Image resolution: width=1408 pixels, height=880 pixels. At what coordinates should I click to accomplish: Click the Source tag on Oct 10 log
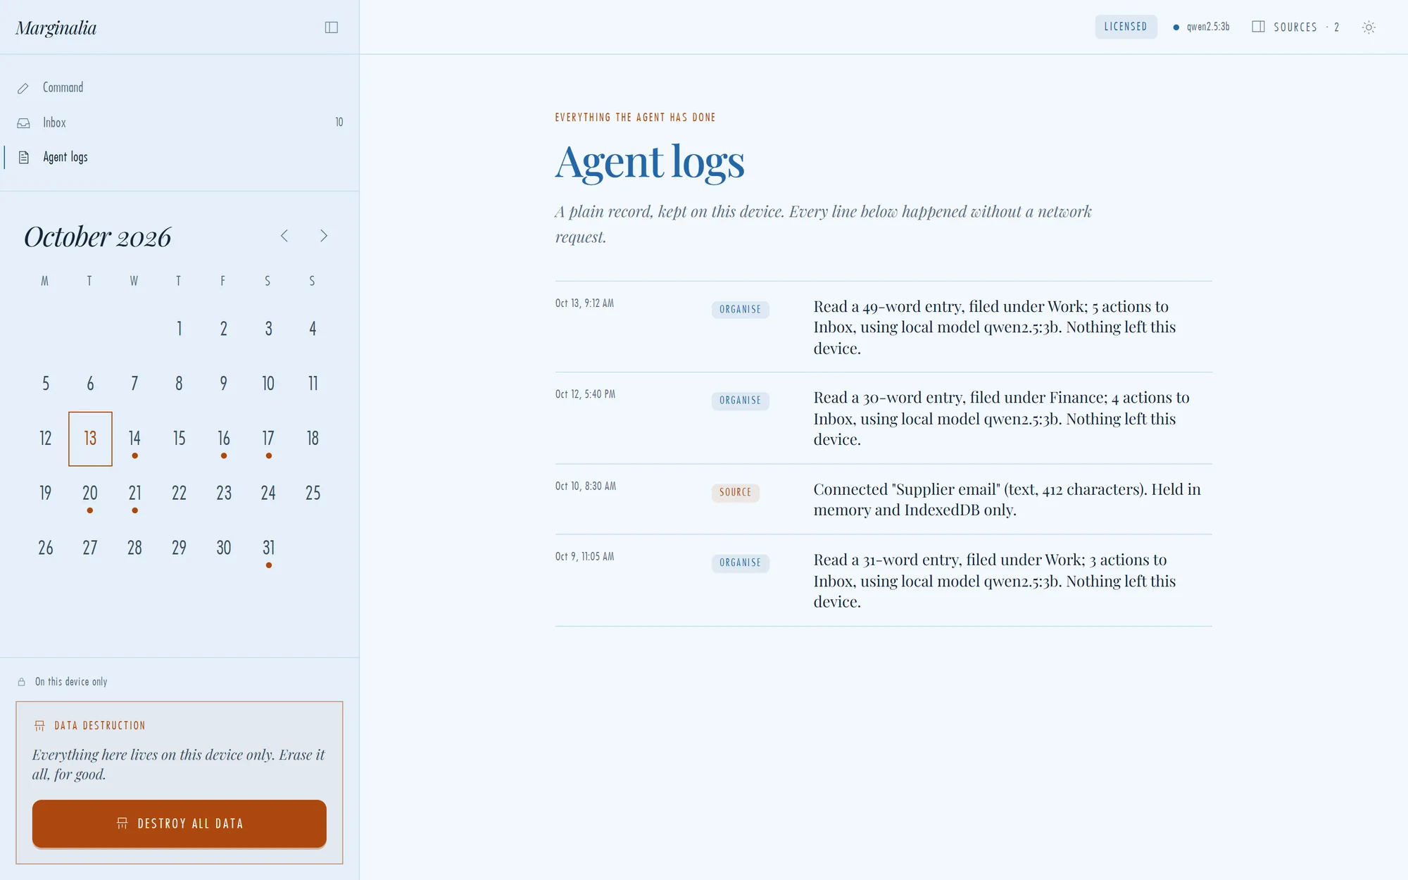[735, 492]
